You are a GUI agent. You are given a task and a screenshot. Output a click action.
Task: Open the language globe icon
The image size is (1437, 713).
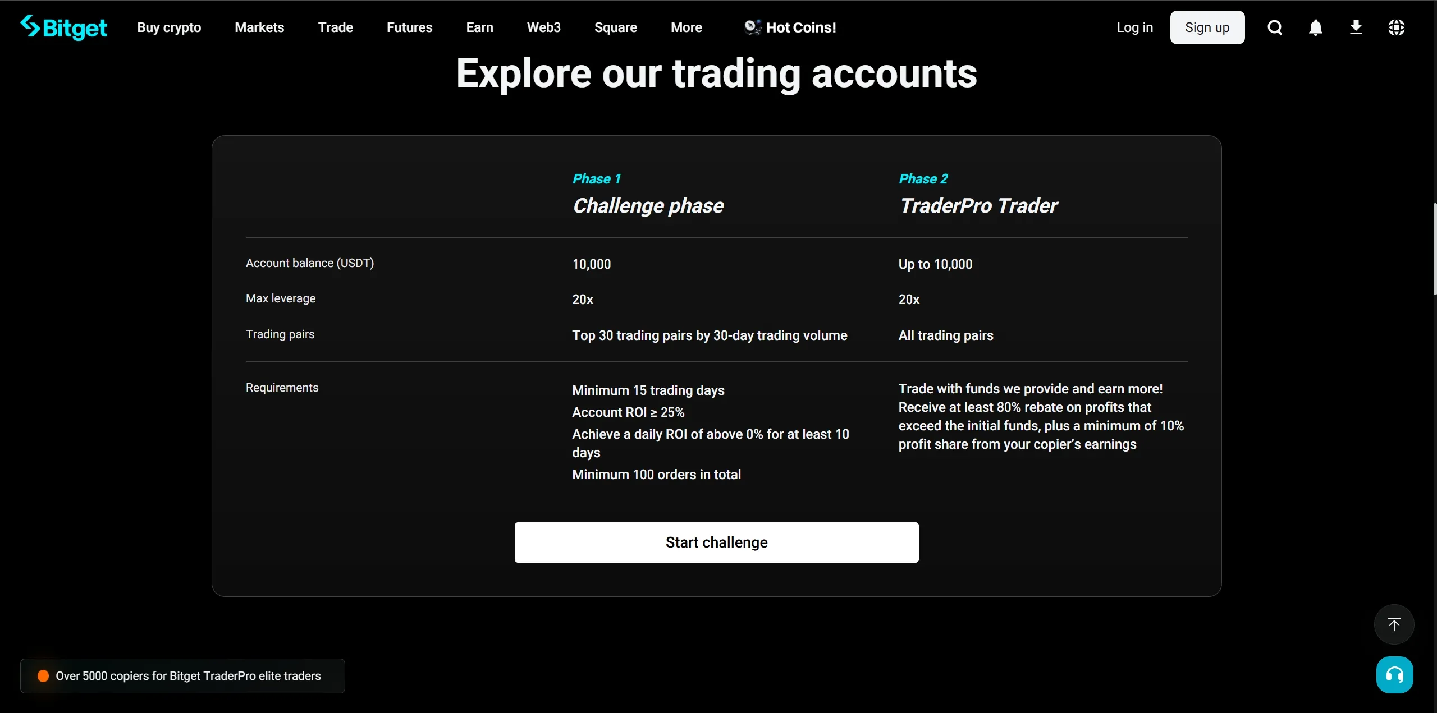(x=1396, y=27)
